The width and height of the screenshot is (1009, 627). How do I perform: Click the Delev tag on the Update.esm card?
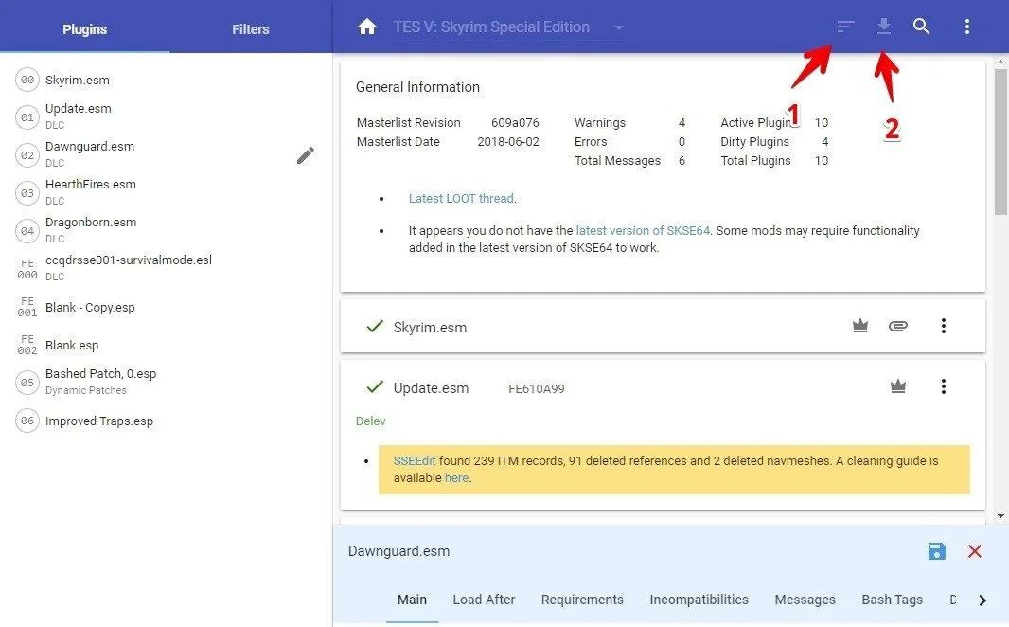(371, 421)
